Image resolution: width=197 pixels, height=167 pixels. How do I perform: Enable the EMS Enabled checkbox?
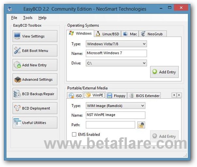74,134
